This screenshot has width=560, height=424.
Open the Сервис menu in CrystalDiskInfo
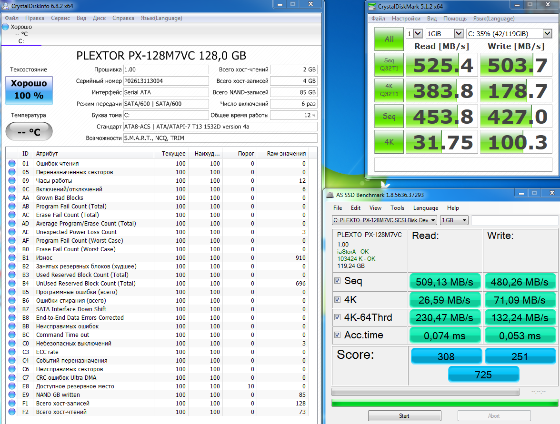pos(60,18)
